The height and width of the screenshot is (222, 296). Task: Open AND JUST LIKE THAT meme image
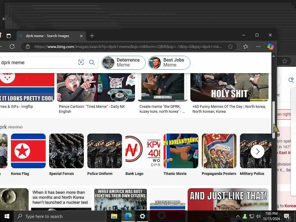228,199
